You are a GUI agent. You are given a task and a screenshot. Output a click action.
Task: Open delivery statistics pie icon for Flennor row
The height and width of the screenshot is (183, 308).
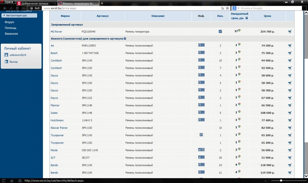click(239, 104)
